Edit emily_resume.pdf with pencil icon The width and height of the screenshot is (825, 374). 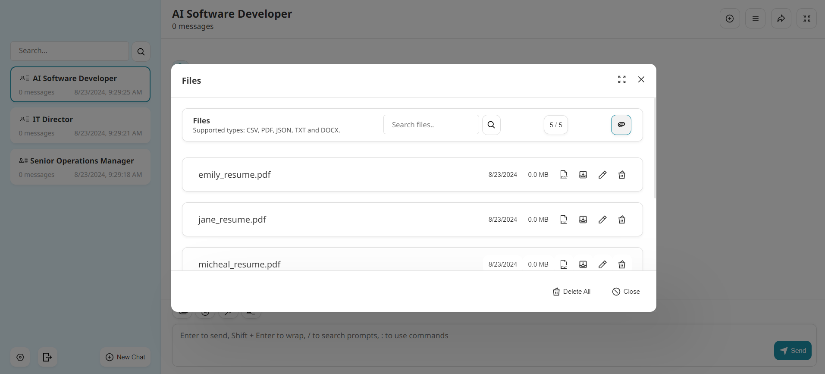[602, 175]
